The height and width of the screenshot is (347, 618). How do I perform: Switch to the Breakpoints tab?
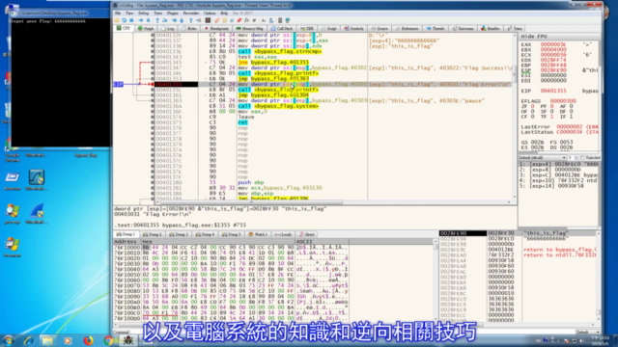(216, 29)
